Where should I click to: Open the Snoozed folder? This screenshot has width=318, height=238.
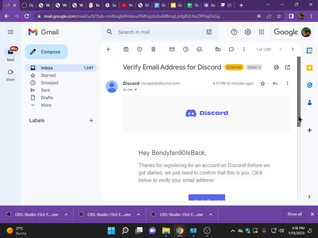(49, 83)
